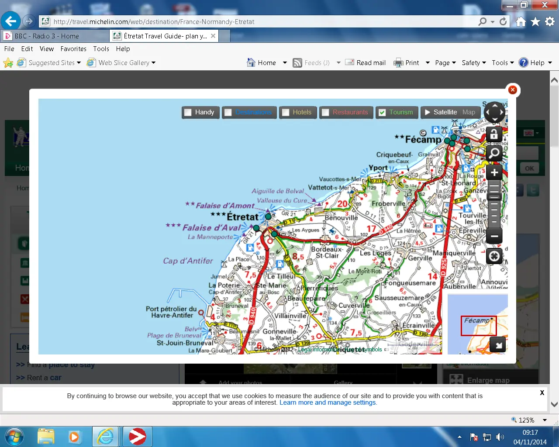Open the browser settings gear icon
The width and height of the screenshot is (559, 447).
coord(550,21)
